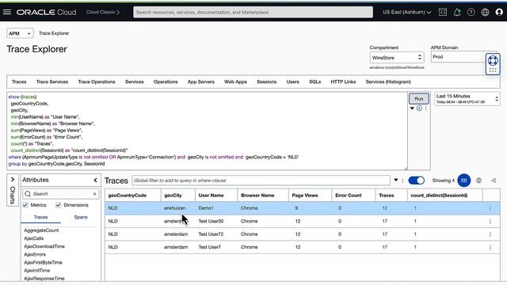Screen dimensions: 507x285
Task: Open the HTTP Links tab
Action: click(343, 82)
